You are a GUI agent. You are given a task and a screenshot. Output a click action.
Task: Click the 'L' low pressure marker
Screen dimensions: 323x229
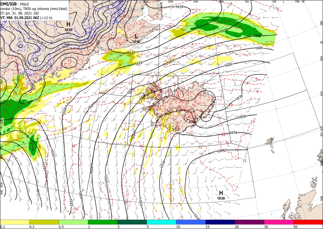coord(136,36)
